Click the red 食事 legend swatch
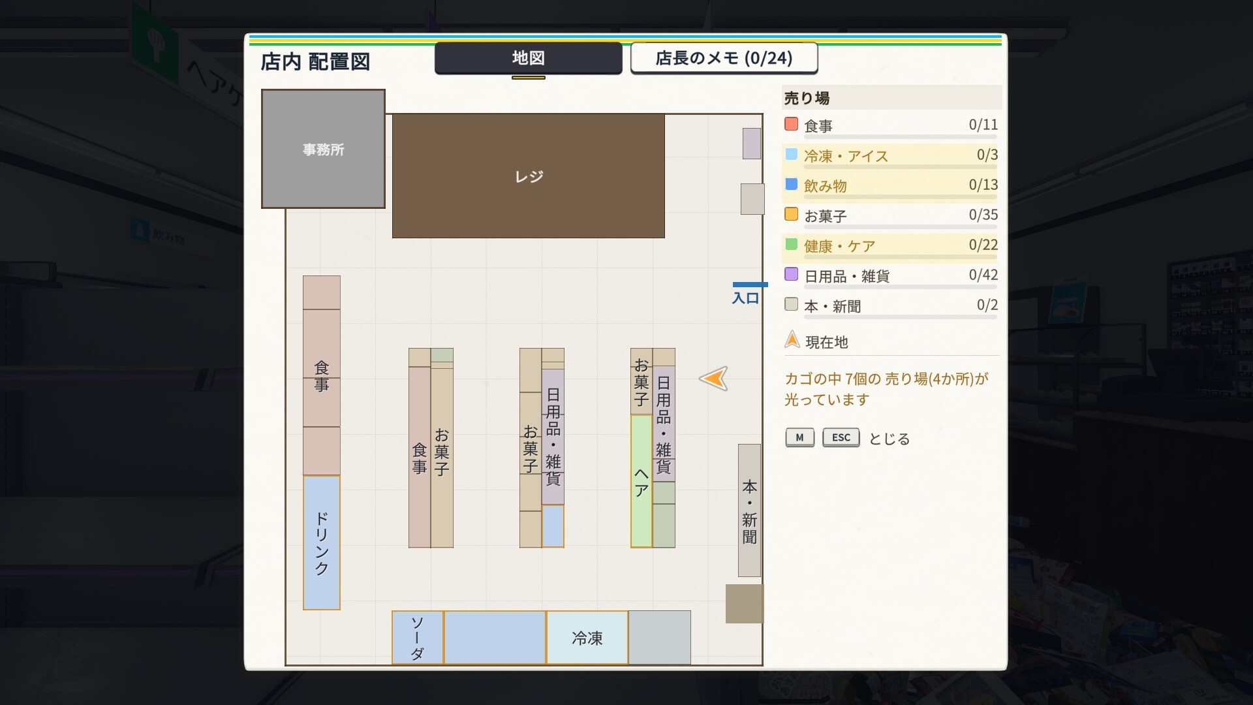This screenshot has height=705, width=1253. pos(792,124)
